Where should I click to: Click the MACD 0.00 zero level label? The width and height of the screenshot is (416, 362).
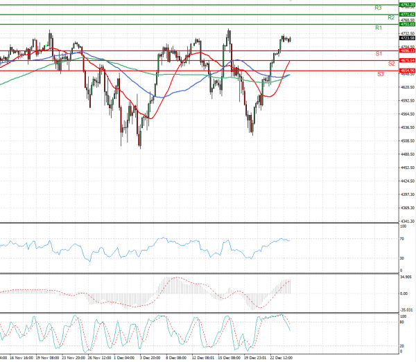point(404,293)
